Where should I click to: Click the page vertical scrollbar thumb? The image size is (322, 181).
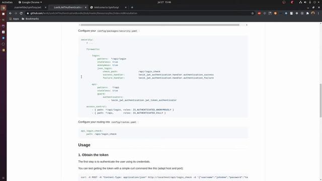(320, 101)
